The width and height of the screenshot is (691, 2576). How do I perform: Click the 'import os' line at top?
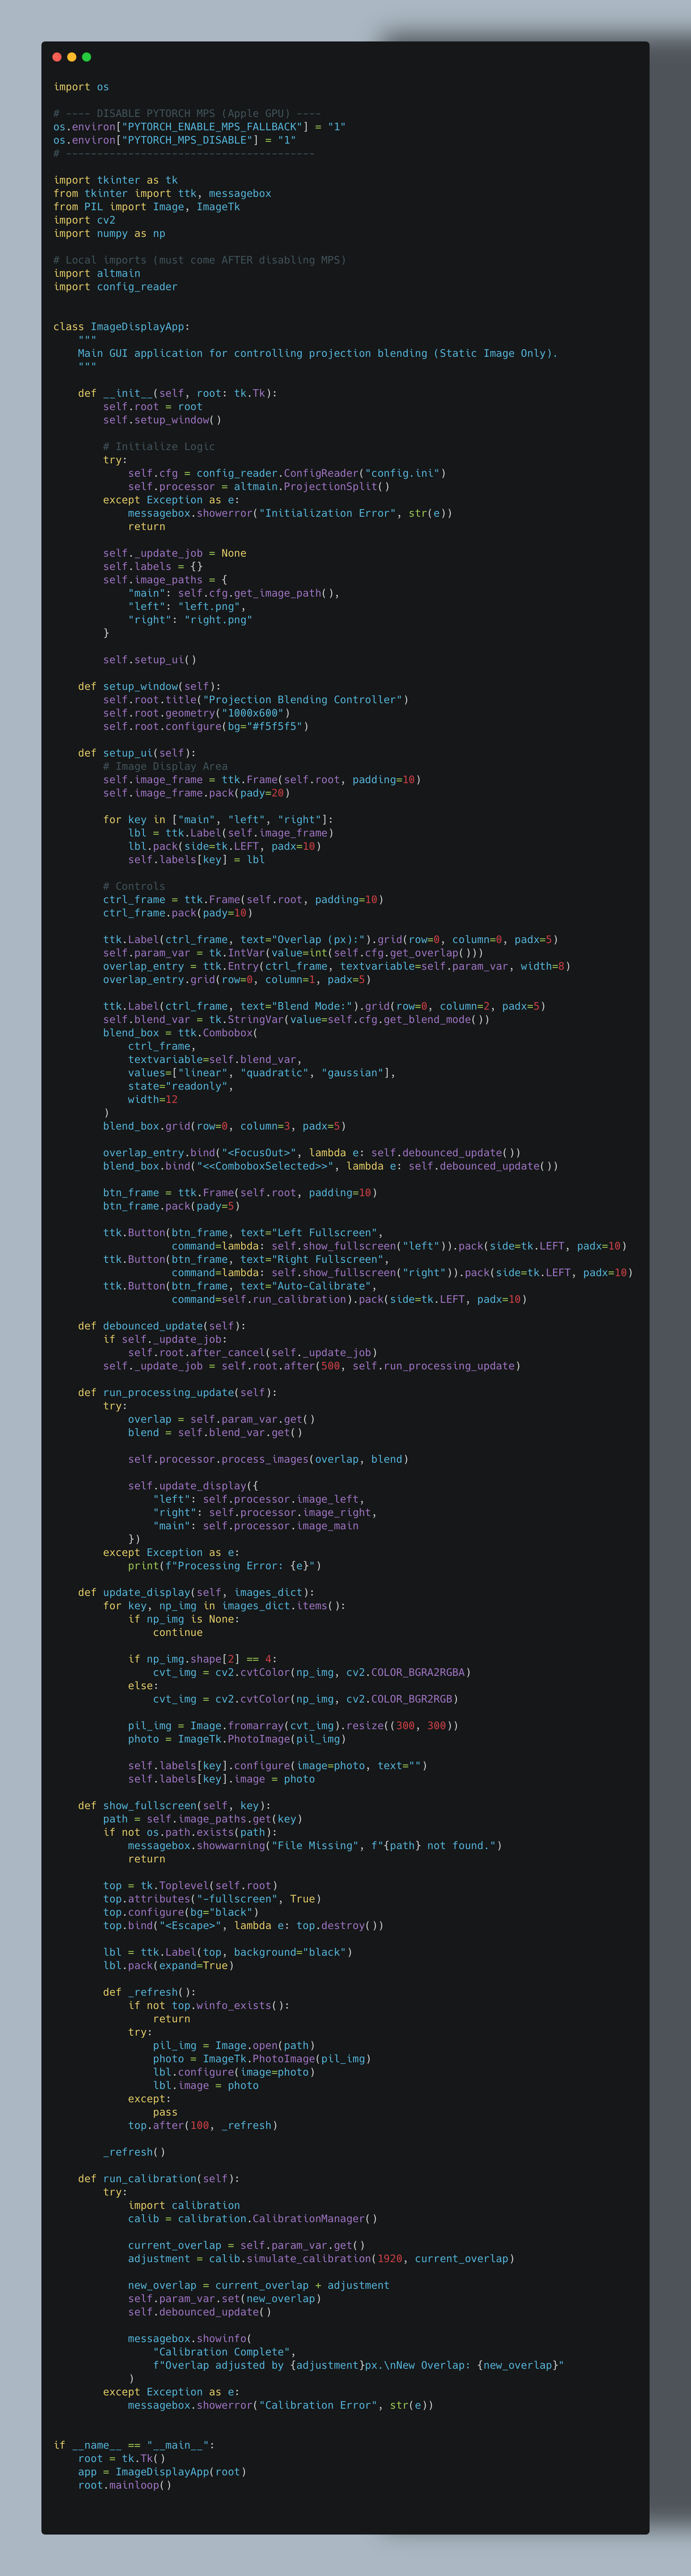(x=81, y=87)
